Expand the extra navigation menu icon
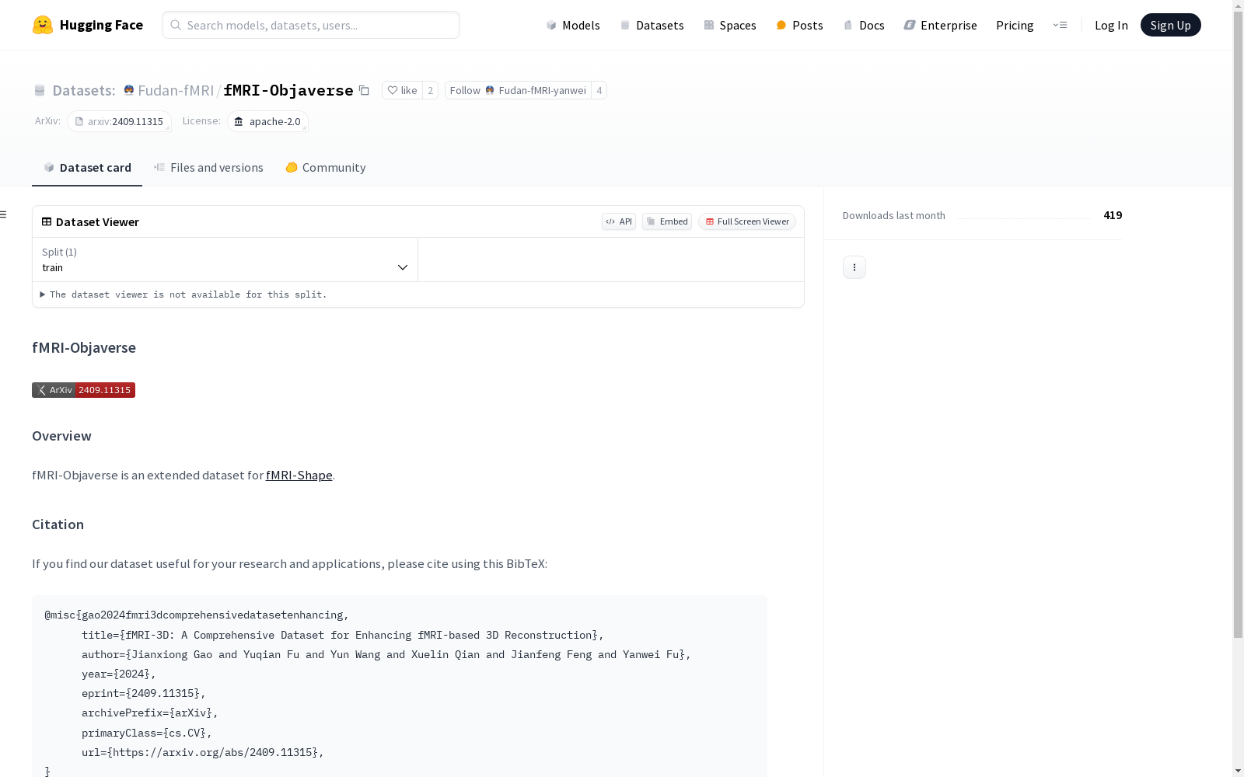The height and width of the screenshot is (777, 1244). coord(1060,25)
